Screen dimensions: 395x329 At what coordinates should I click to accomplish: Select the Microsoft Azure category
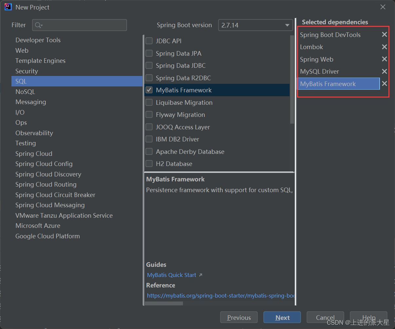point(77,226)
